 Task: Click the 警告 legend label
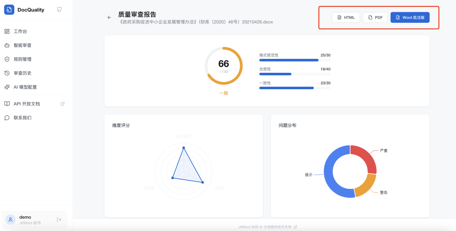(x=383, y=192)
